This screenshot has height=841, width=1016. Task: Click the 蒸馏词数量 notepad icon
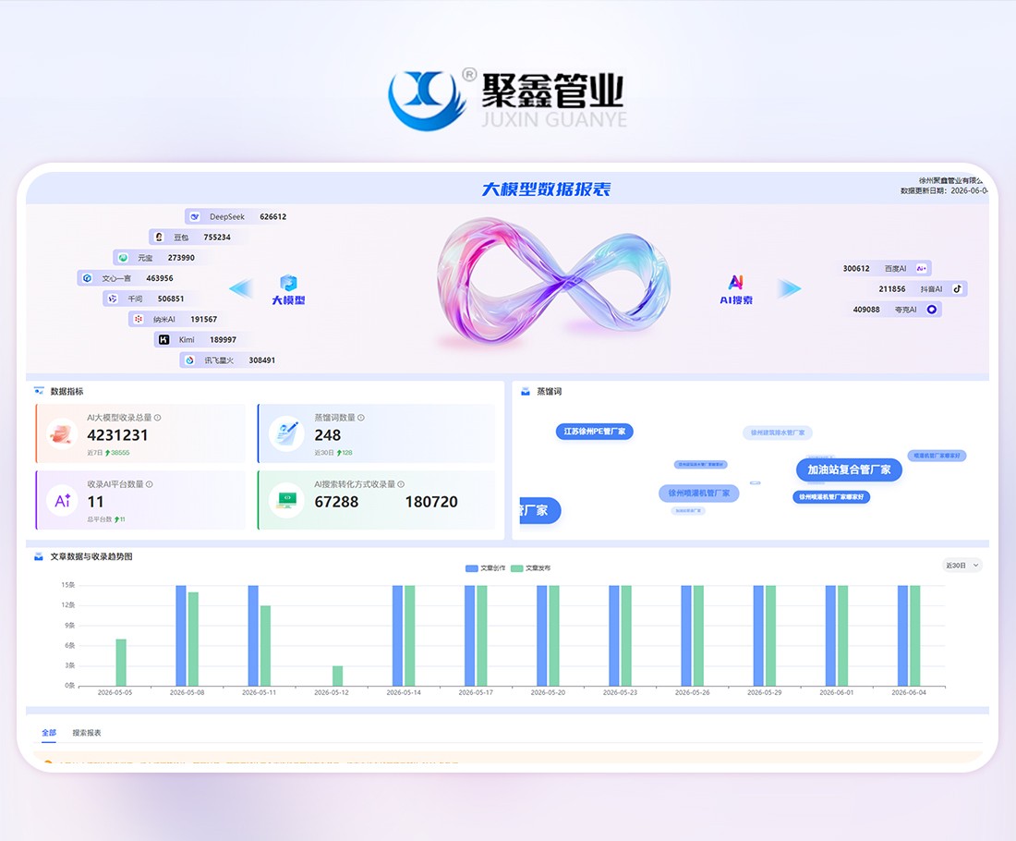click(x=286, y=433)
